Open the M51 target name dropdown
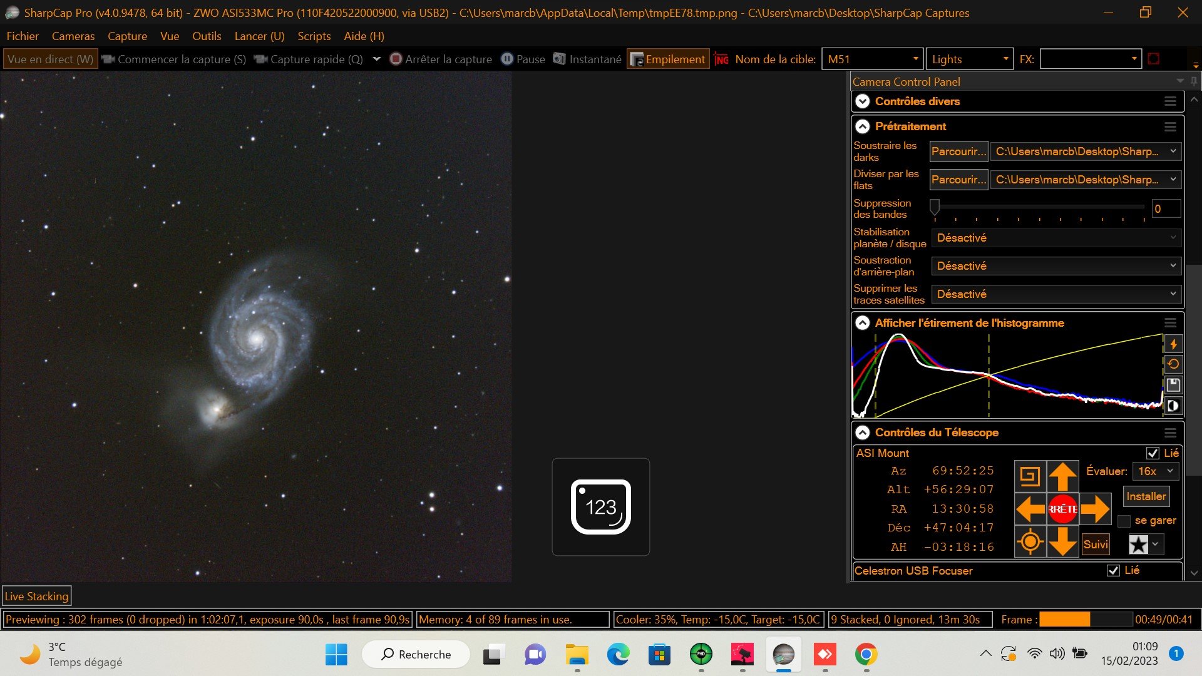Viewport: 1202px width, 676px height. click(x=915, y=59)
